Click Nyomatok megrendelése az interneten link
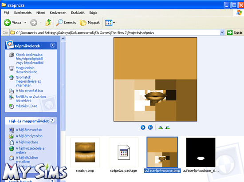244x182 pixels. click(28, 81)
